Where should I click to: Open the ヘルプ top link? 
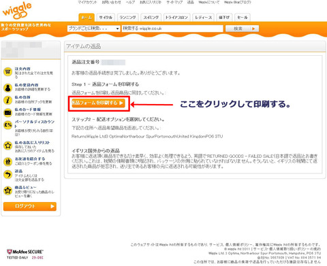coord(130,2)
